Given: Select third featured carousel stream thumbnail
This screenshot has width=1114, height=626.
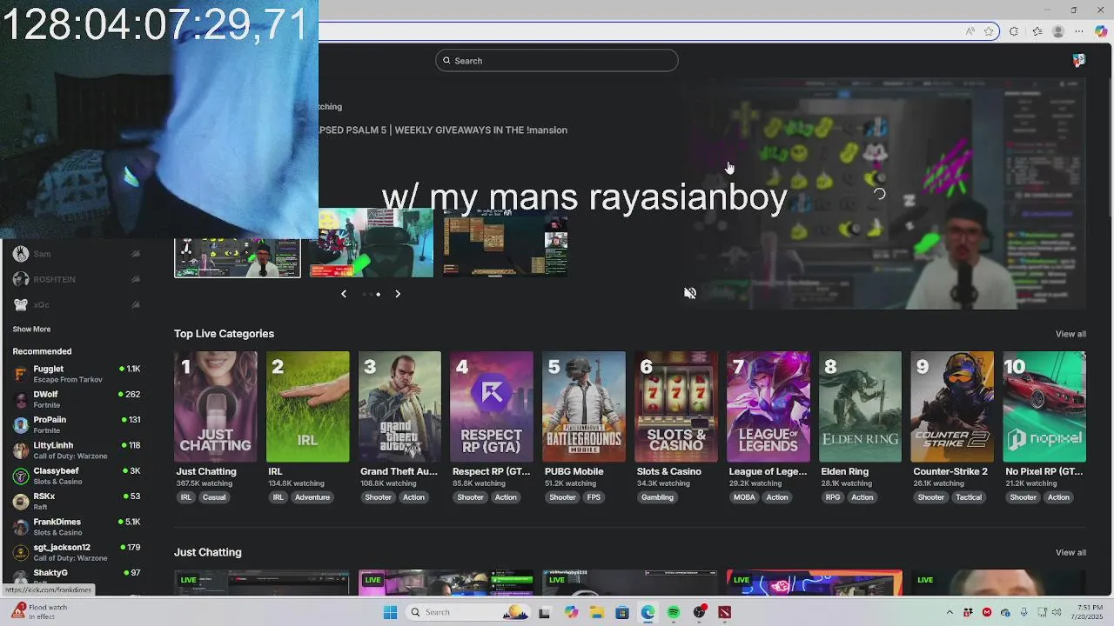Looking at the screenshot, I should 506,243.
